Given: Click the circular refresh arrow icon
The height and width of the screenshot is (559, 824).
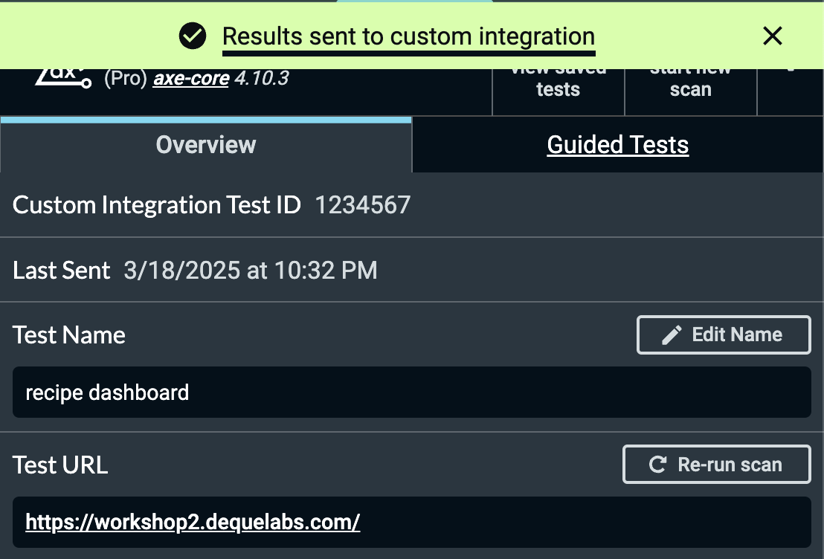Looking at the screenshot, I should [x=657, y=465].
